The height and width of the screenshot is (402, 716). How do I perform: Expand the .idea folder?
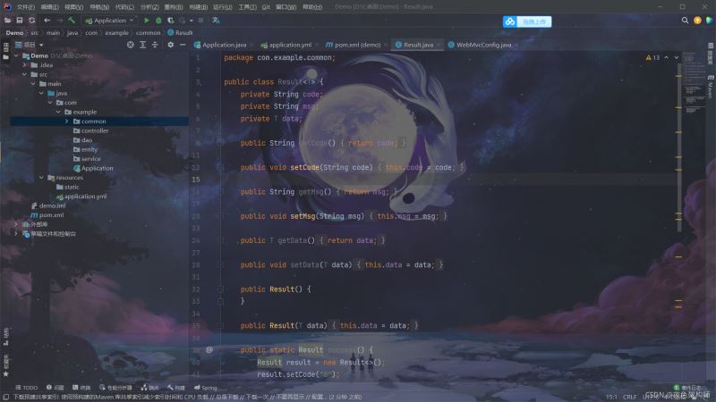click(x=25, y=65)
